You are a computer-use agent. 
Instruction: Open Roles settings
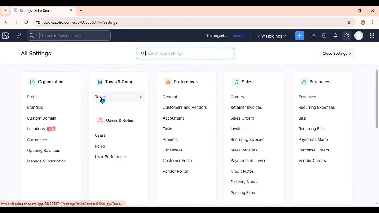point(100,146)
